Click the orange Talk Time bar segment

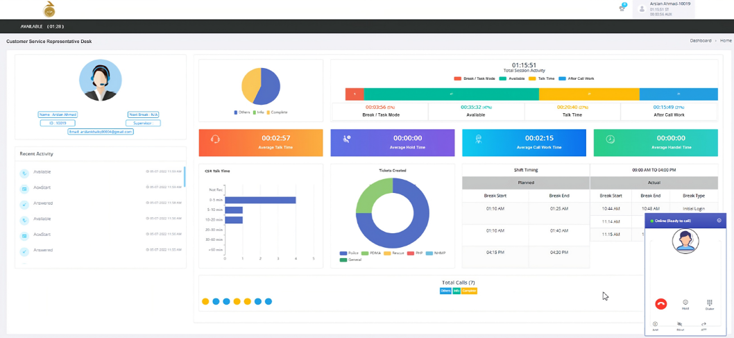[589, 94]
